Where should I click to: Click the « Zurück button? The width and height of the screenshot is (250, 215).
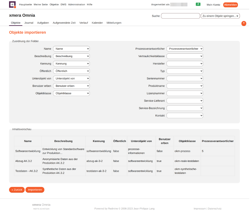[x=17, y=190]
